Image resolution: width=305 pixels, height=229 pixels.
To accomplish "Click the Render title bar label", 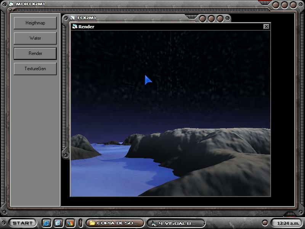I will click(86, 27).
